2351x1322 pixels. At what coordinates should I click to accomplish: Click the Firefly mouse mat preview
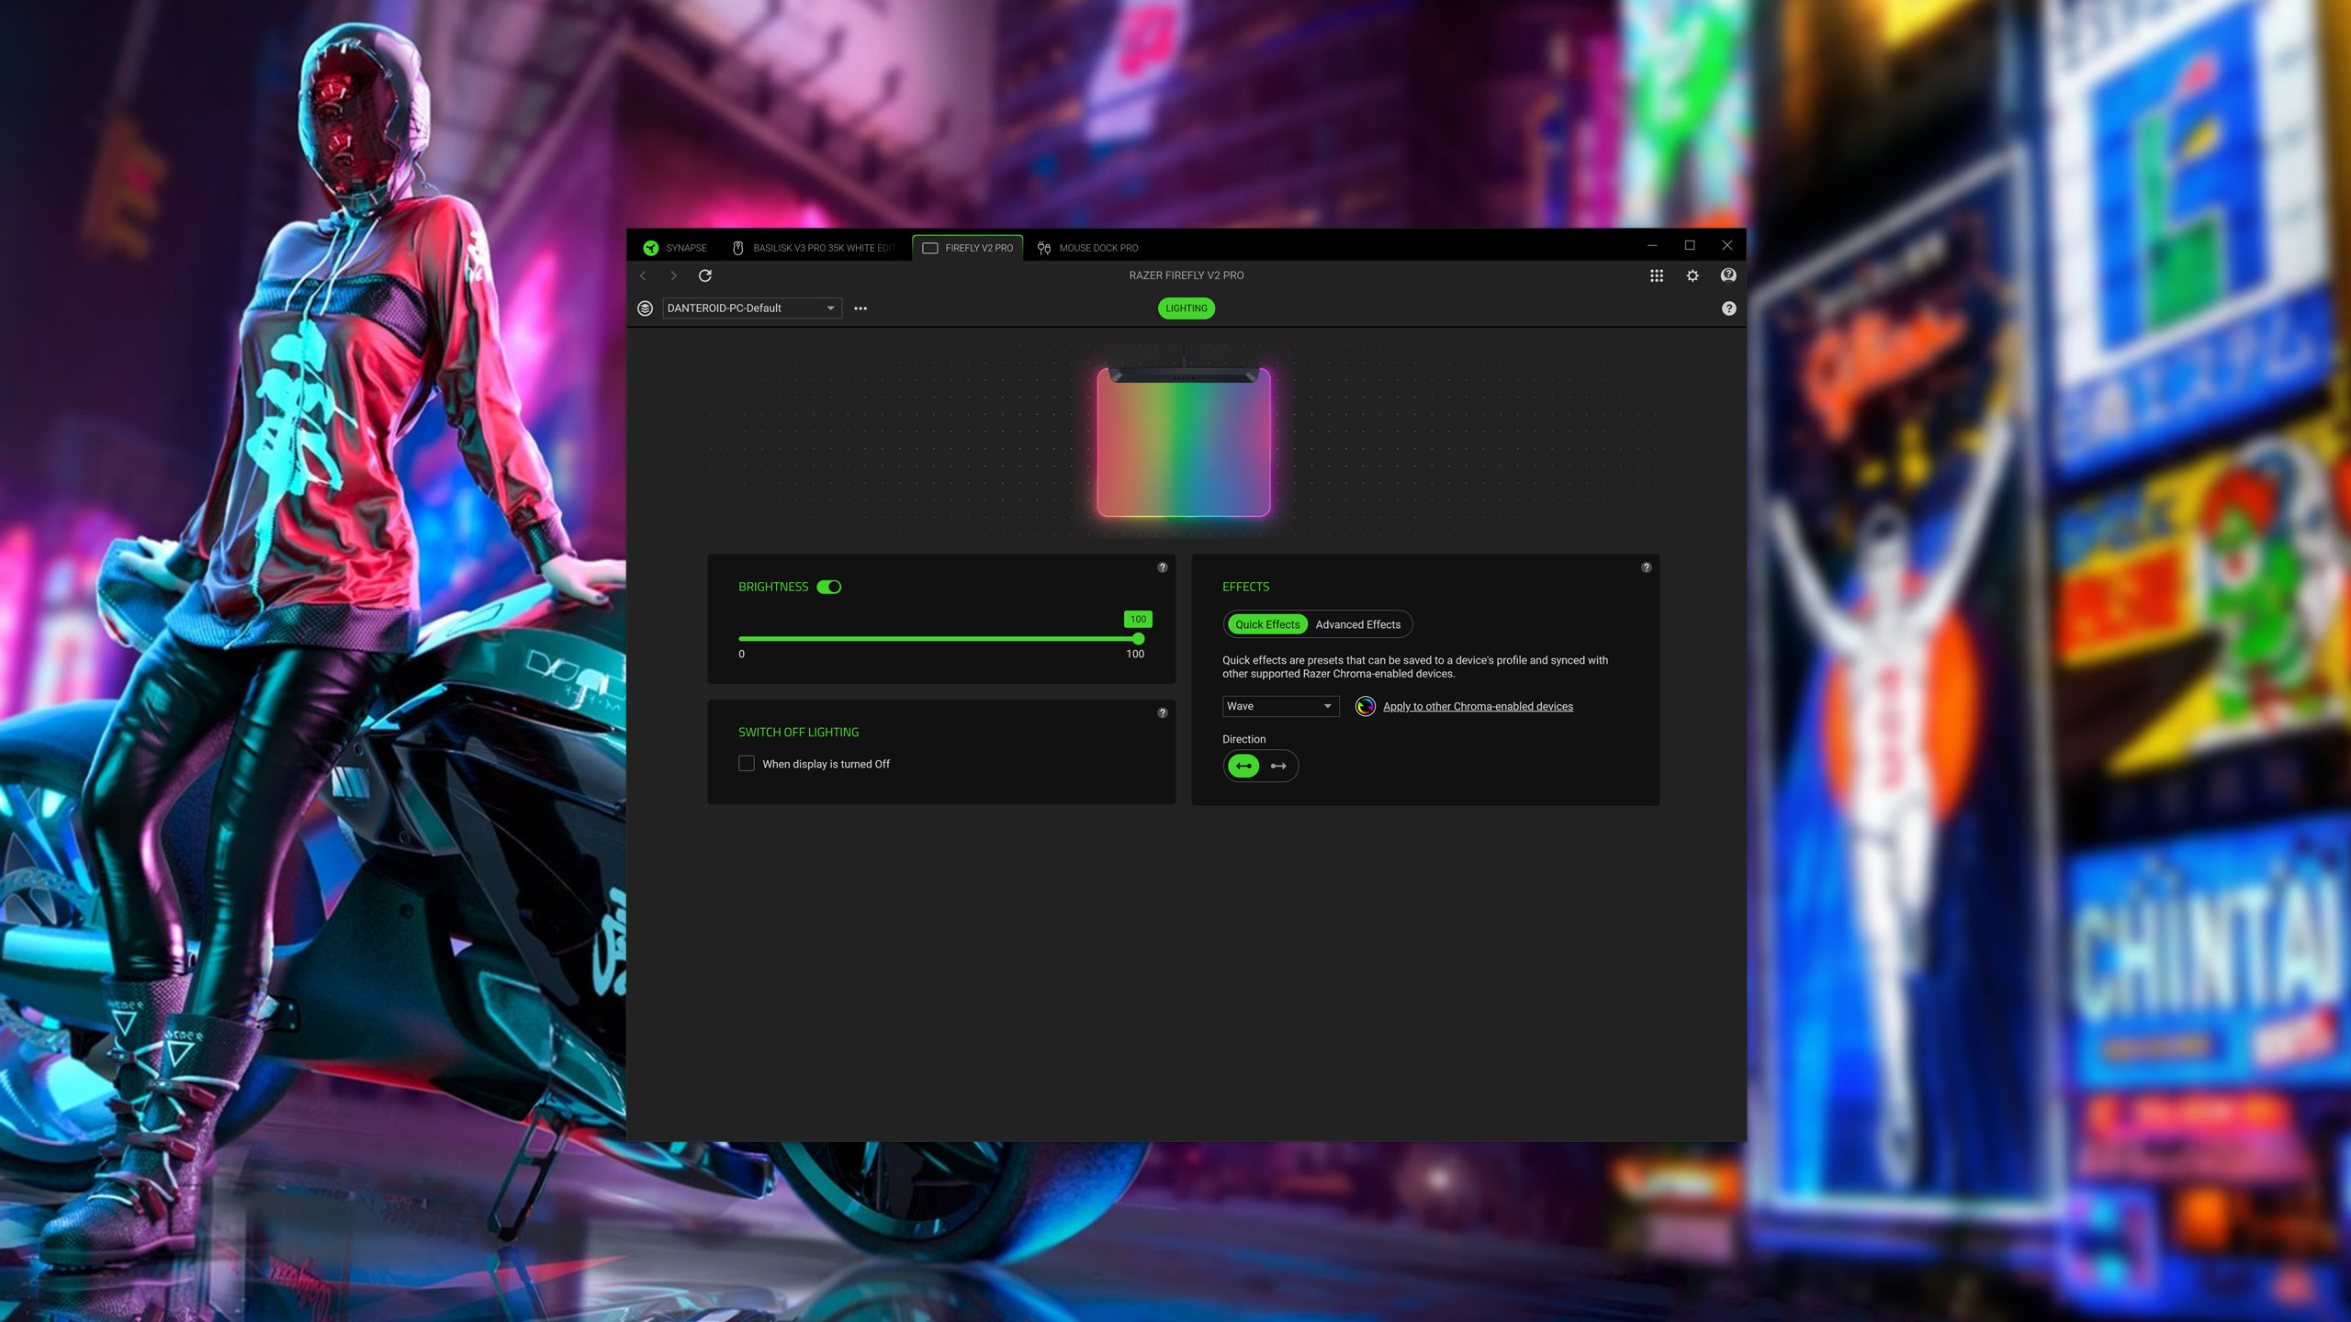tap(1184, 442)
